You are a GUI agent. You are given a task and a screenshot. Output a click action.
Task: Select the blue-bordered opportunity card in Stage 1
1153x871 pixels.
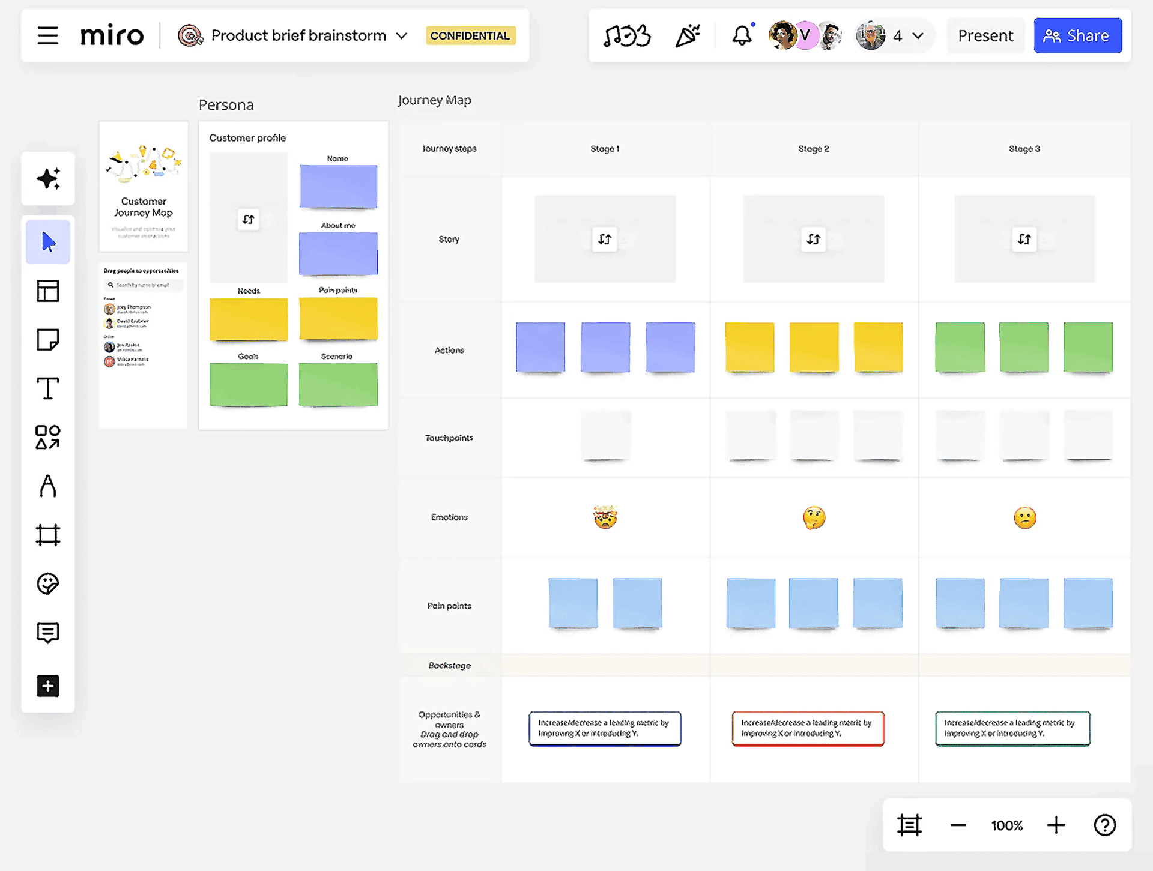(605, 728)
